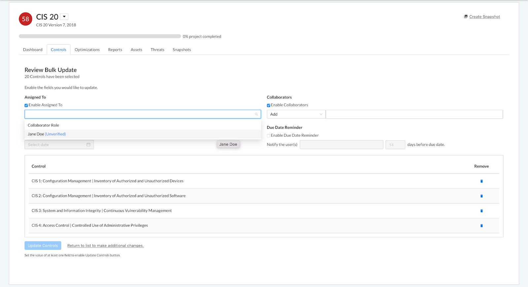This screenshot has height=287, width=528.
Task: Remove CIS 4 control with trash icon
Action: pos(481,226)
